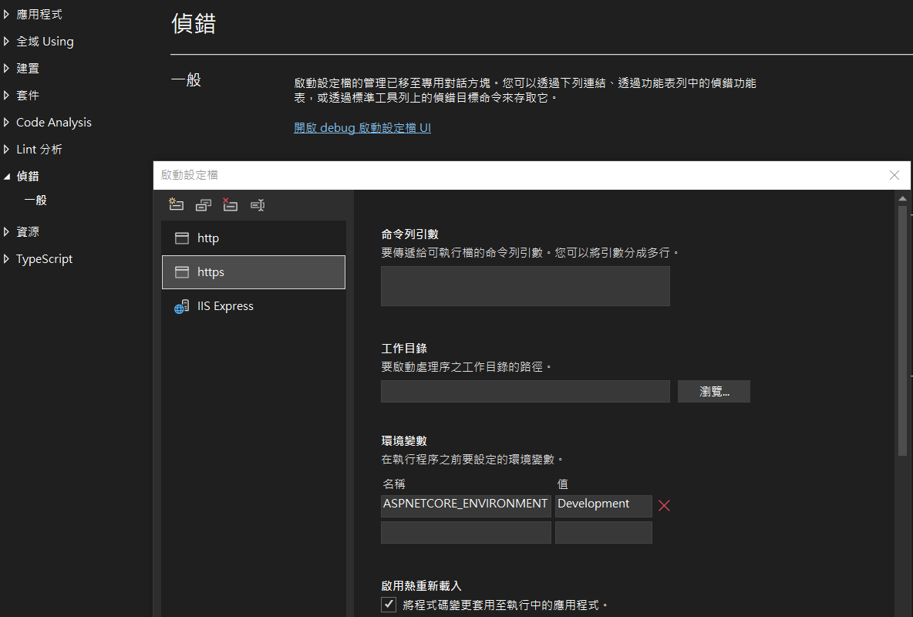Click the Development value field
Image resolution: width=913 pixels, height=617 pixels.
click(x=603, y=505)
